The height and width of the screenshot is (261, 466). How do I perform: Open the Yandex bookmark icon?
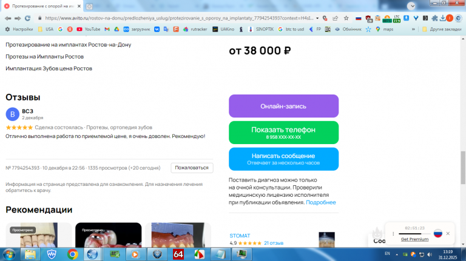click(70, 29)
